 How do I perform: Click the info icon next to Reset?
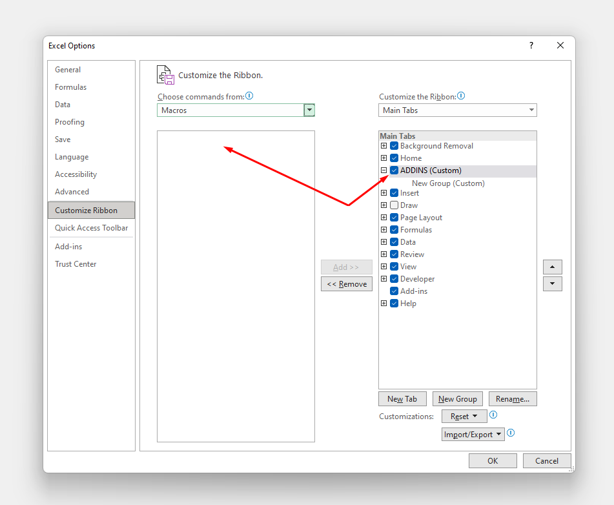point(493,415)
